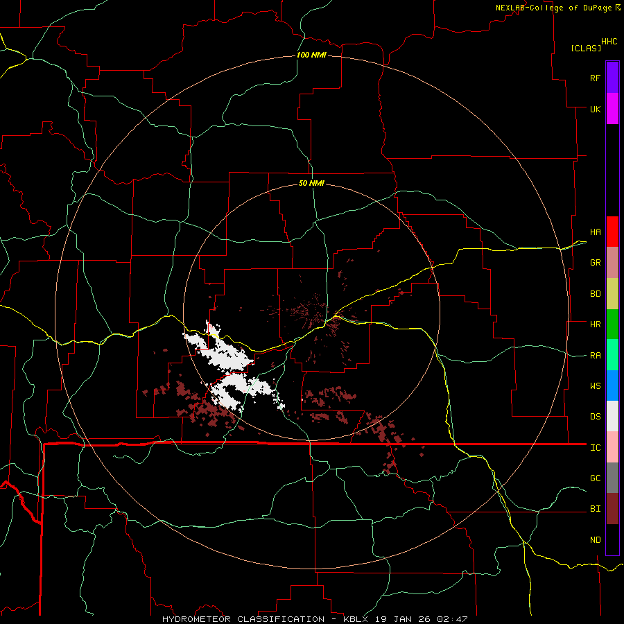
Task: Click the 50 NMI range ring label
Action: point(311,183)
